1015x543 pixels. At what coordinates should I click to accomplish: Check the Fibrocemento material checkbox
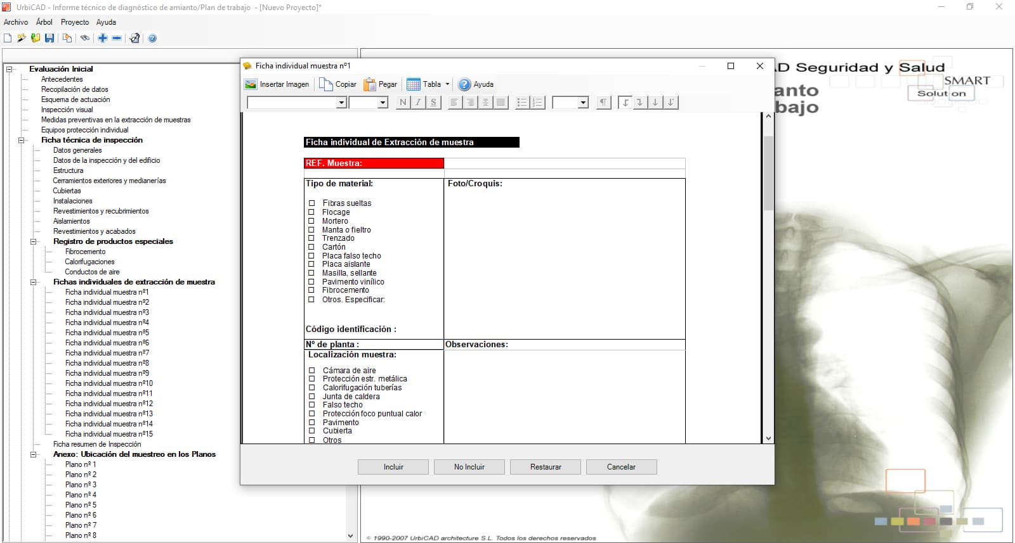click(311, 291)
